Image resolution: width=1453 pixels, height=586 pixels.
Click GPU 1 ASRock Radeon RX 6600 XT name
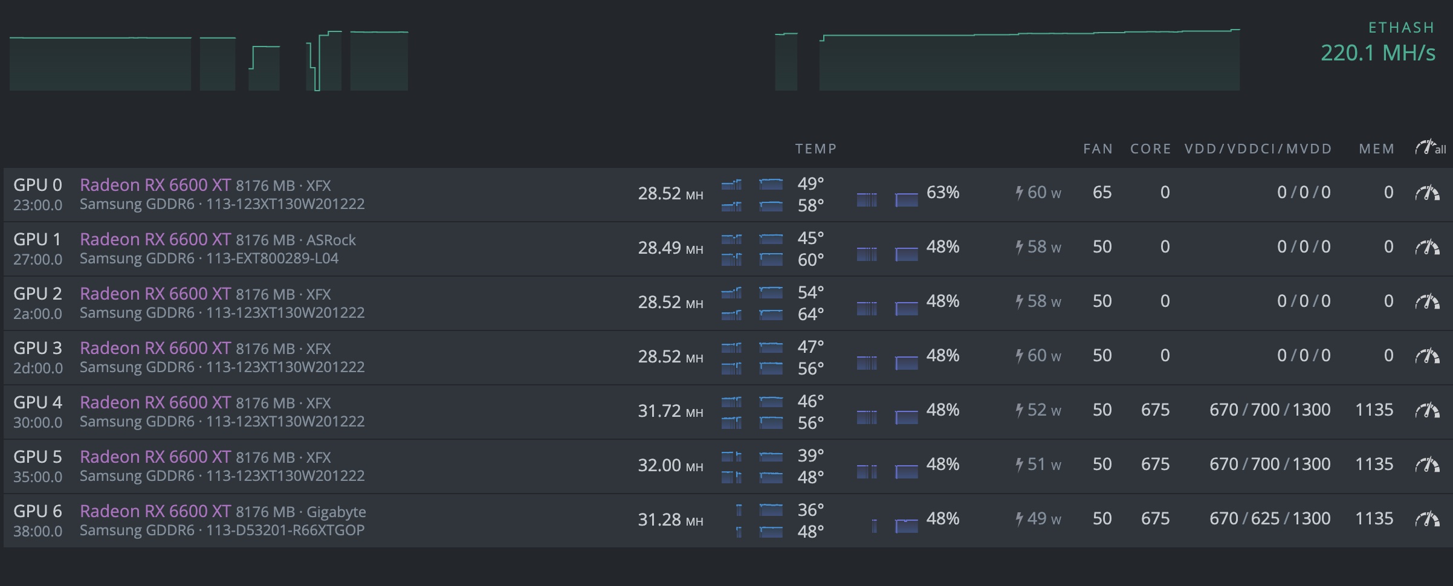(155, 240)
